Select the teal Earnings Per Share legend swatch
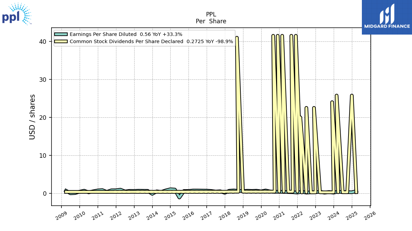 click(x=61, y=34)
